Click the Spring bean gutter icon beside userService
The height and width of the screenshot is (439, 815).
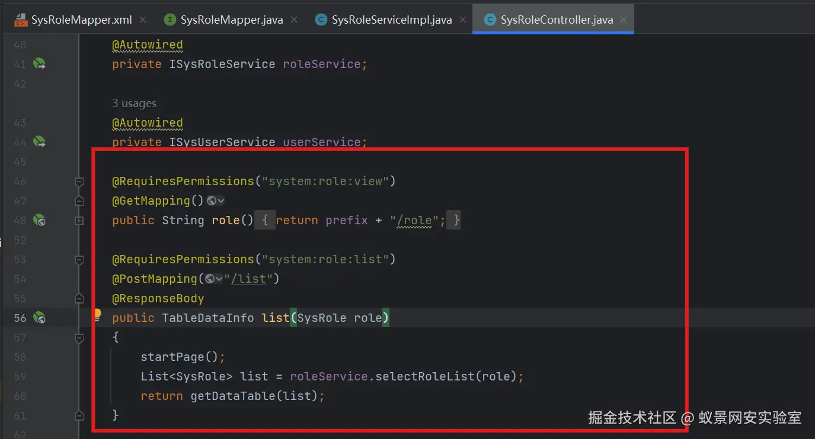point(39,142)
